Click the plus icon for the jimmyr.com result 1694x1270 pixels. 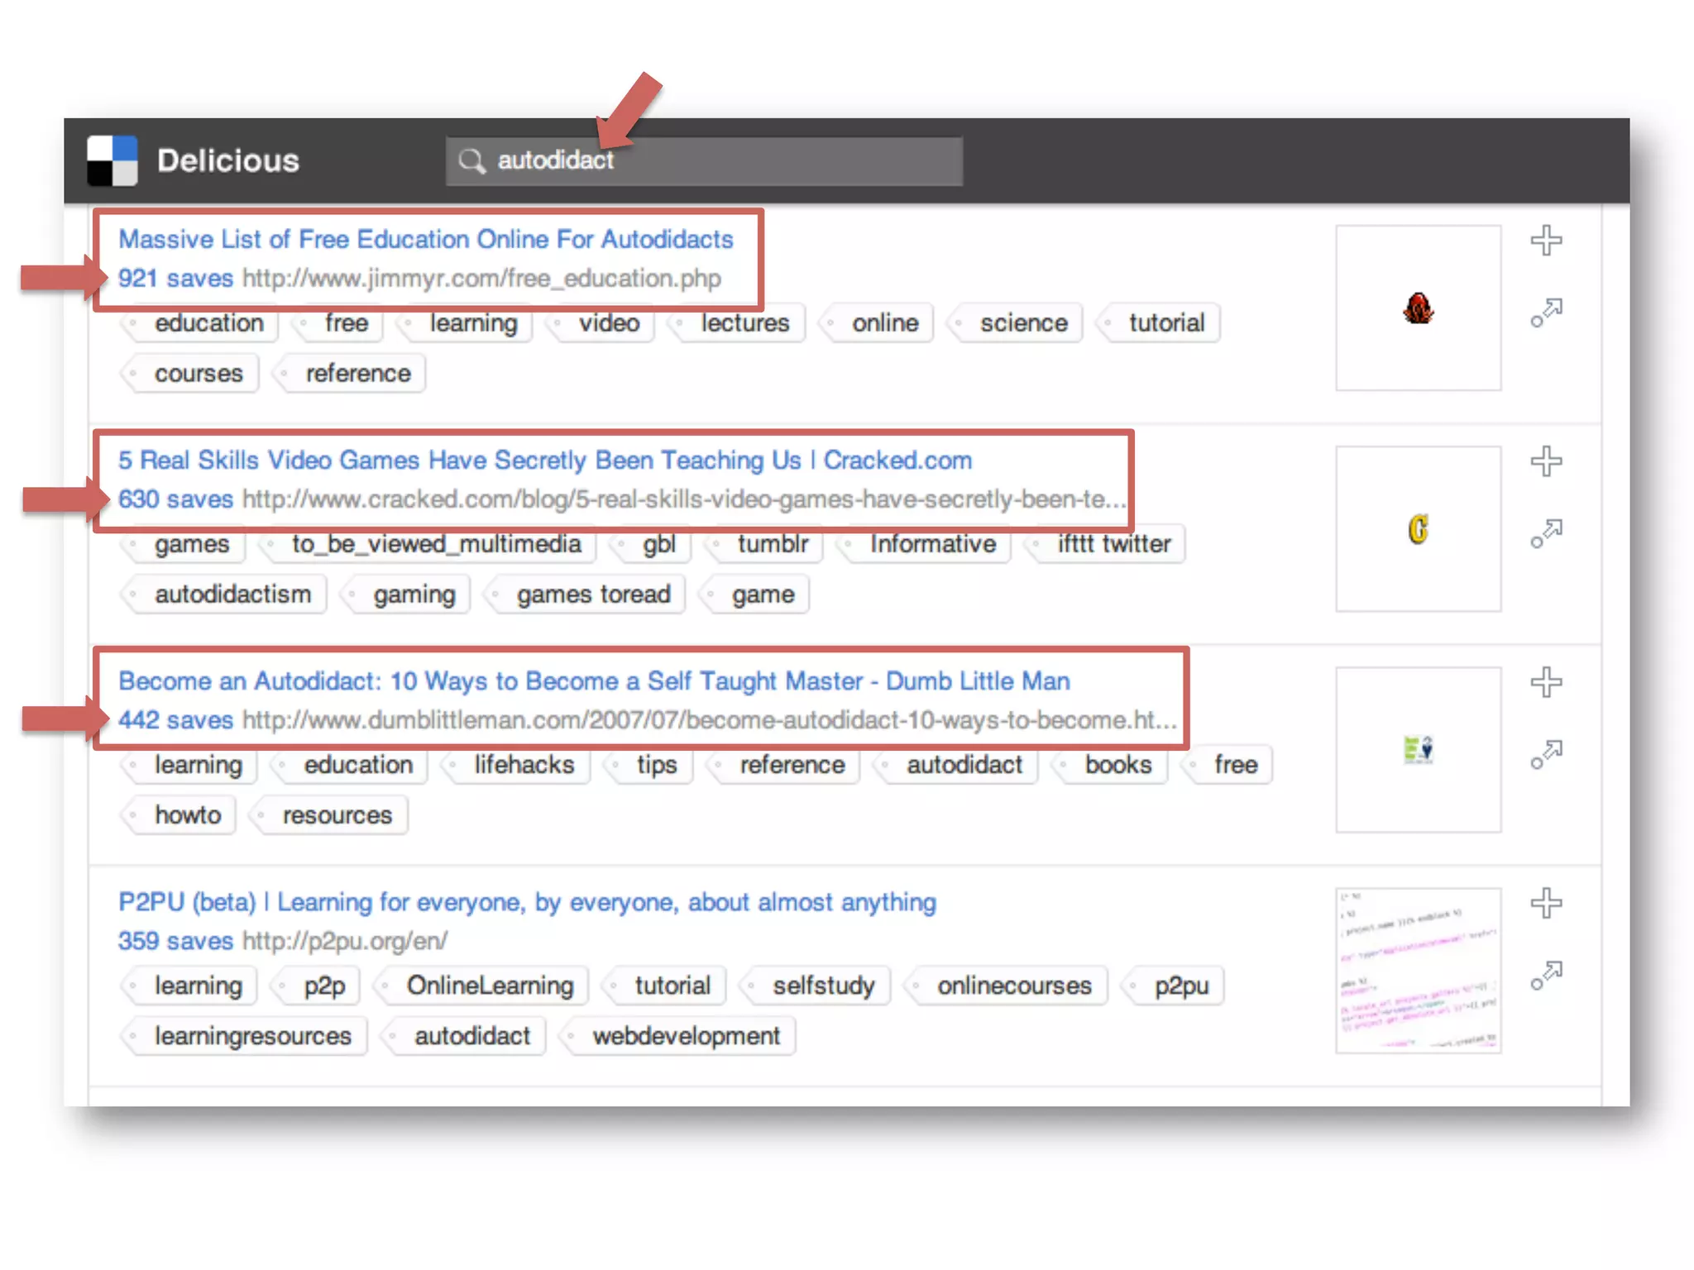pyautogui.click(x=1545, y=241)
